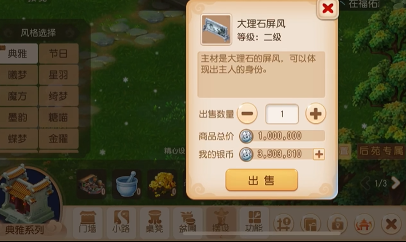Go to next item page arrow
The height and width of the screenshot is (242, 406).
point(396,183)
